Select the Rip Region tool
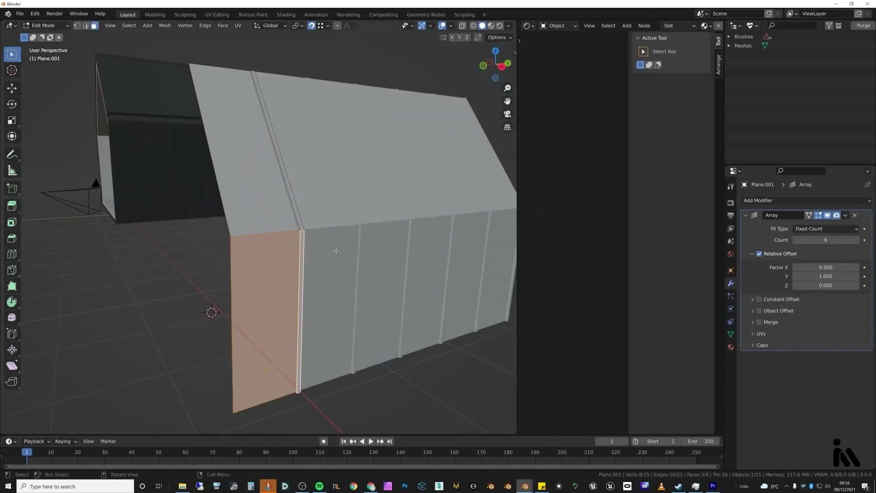The image size is (876, 493). 12,382
